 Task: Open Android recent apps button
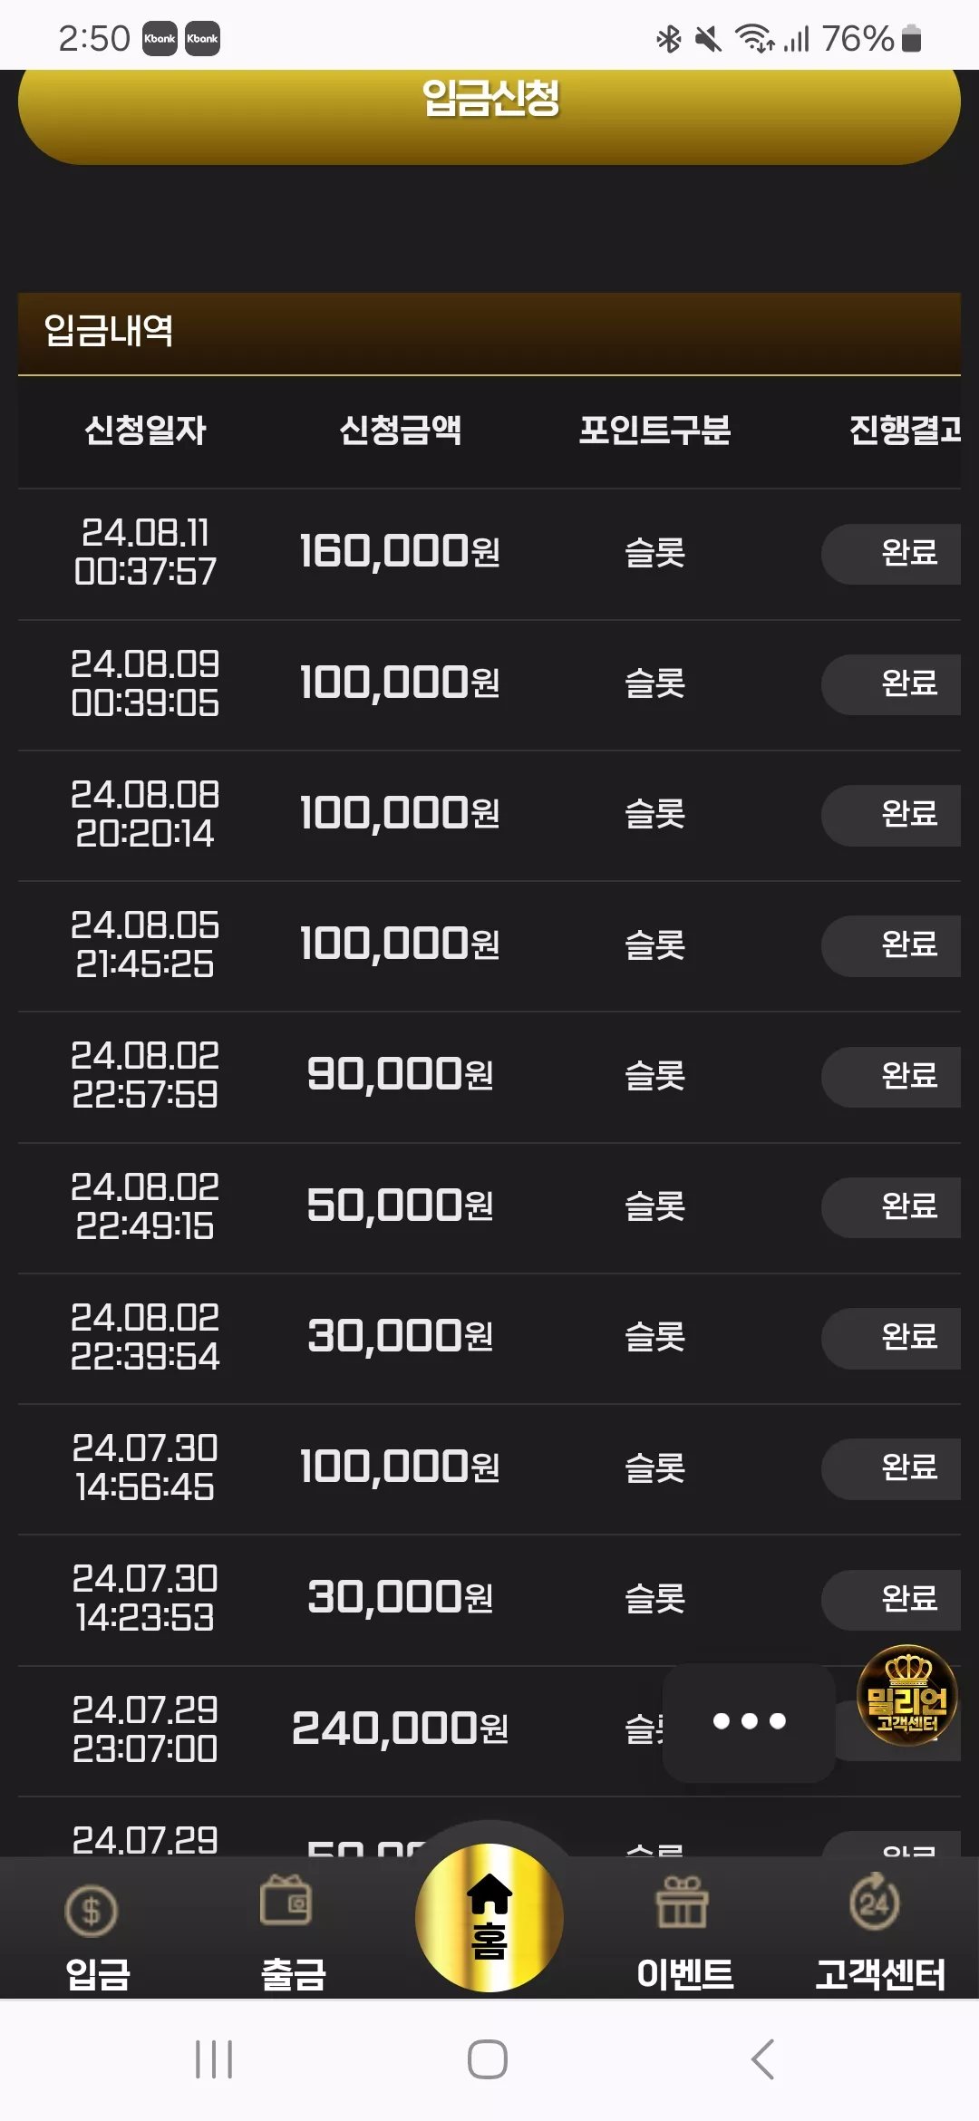click(214, 2059)
